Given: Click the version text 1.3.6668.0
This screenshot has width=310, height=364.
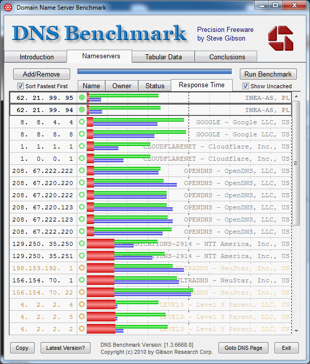Looking at the screenshot, I should click(x=178, y=345).
